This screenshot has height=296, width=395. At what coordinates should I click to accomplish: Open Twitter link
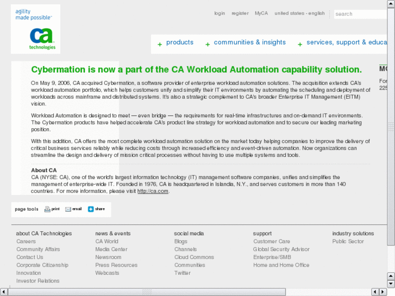click(x=183, y=273)
